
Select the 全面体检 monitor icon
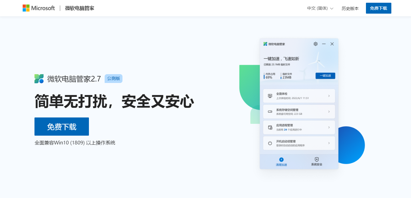pyautogui.click(x=270, y=95)
